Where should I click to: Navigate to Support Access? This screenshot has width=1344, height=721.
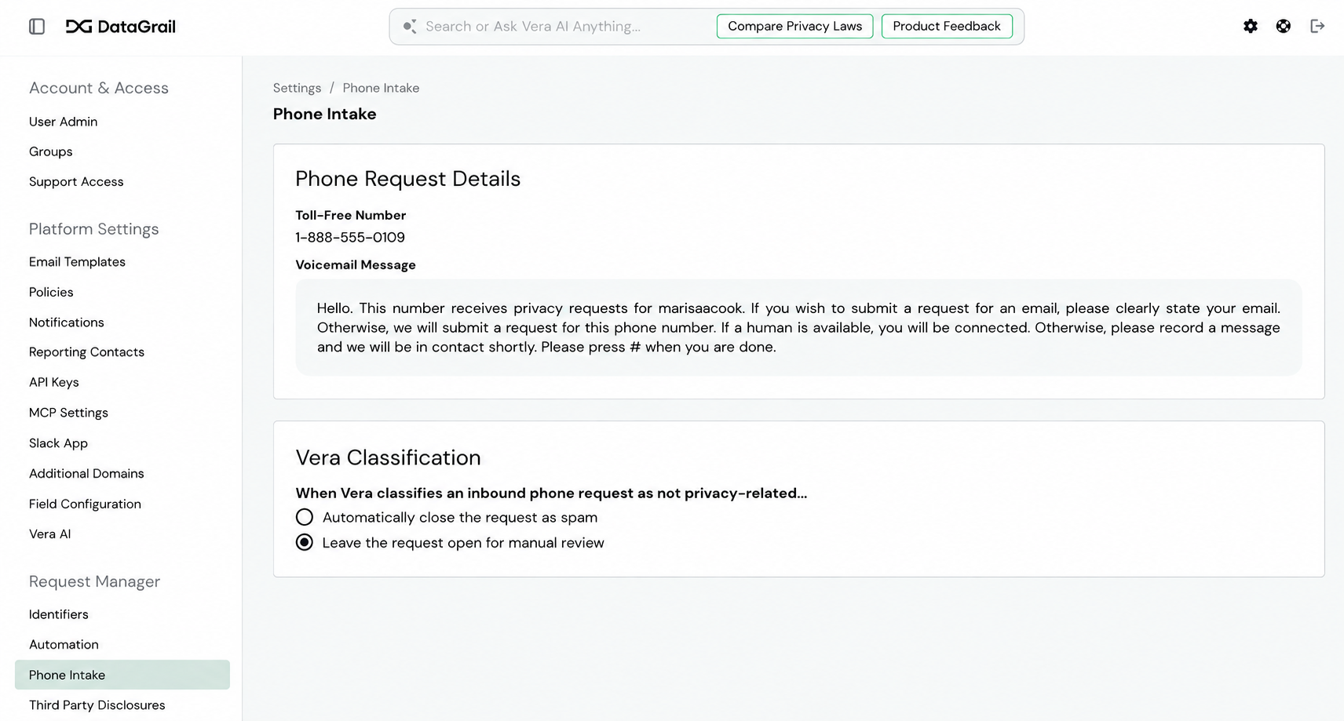click(76, 181)
